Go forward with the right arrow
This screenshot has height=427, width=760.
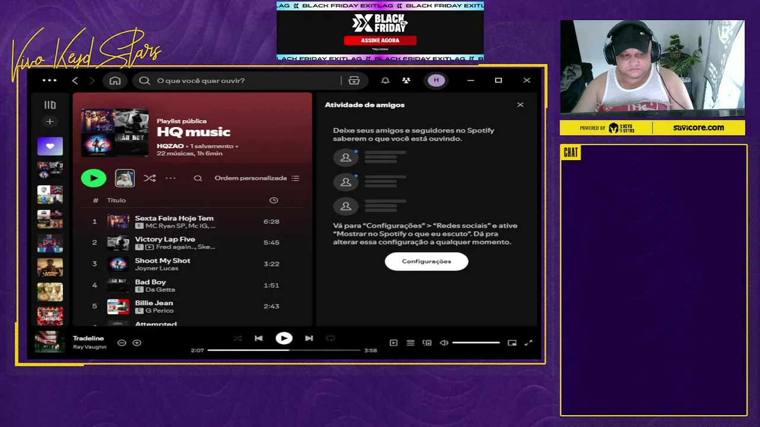click(x=92, y=81)
